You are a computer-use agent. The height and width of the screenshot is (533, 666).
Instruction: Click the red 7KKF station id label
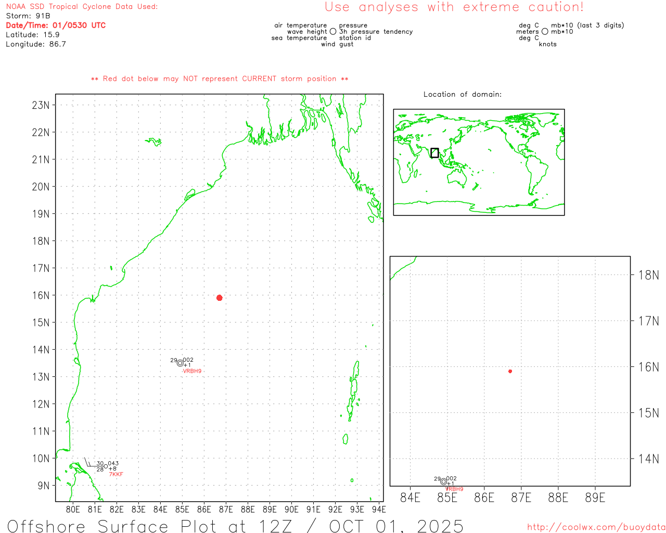(x=116, y=474)
